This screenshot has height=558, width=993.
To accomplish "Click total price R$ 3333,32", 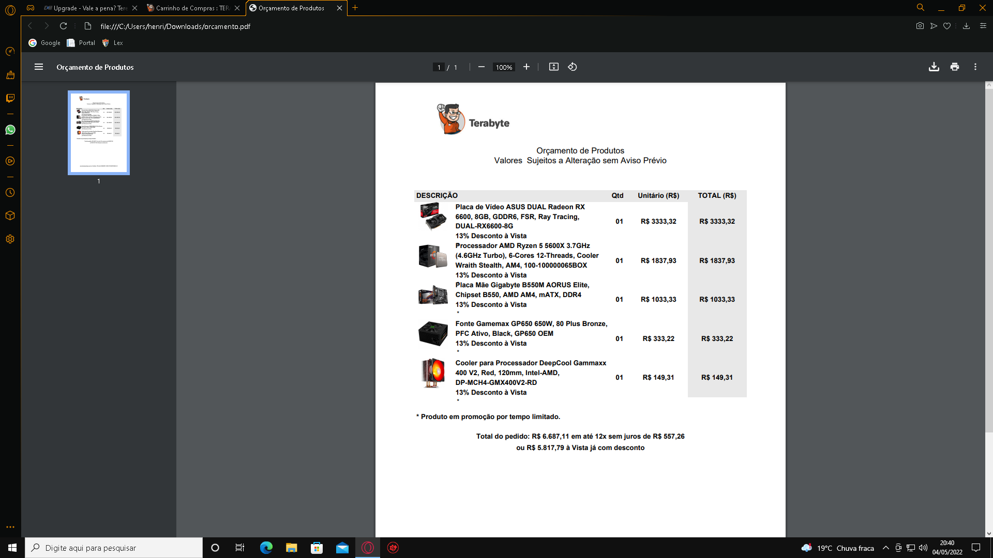I will click(x=717, y=221).
